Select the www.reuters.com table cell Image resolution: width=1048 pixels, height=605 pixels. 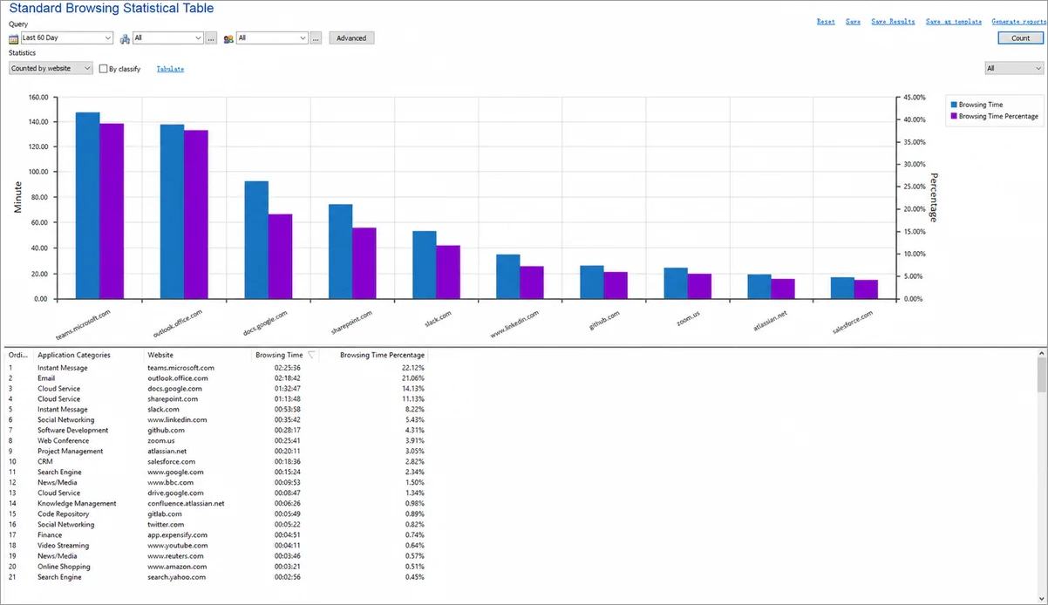point(175,556)
